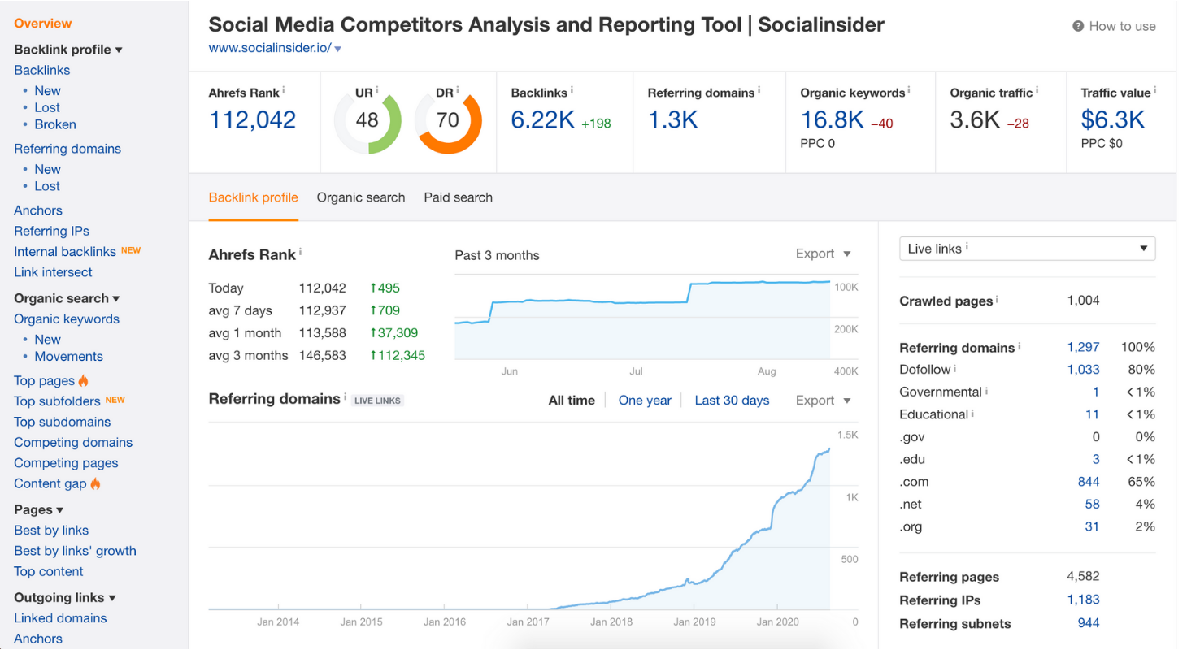
Task: Click the Backlinks info icon in metrics bar
Action: (572, 90)
